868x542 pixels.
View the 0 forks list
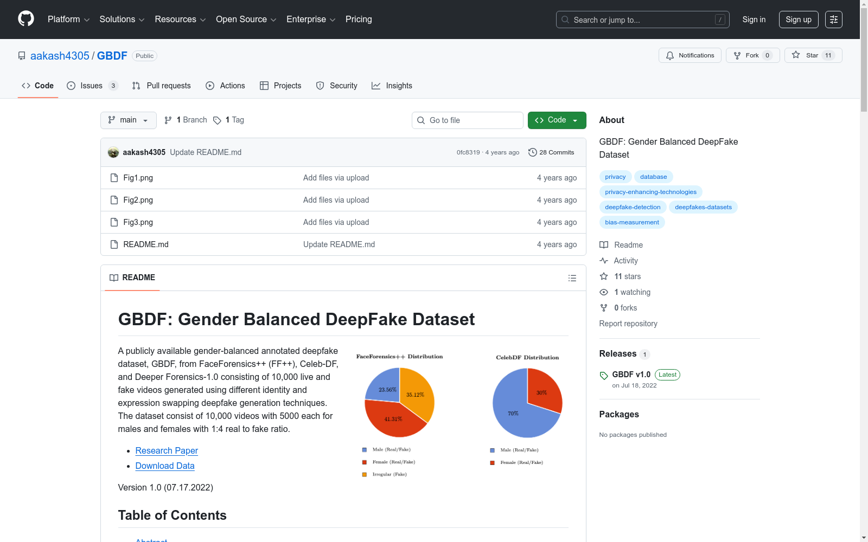tap(618, 308)
